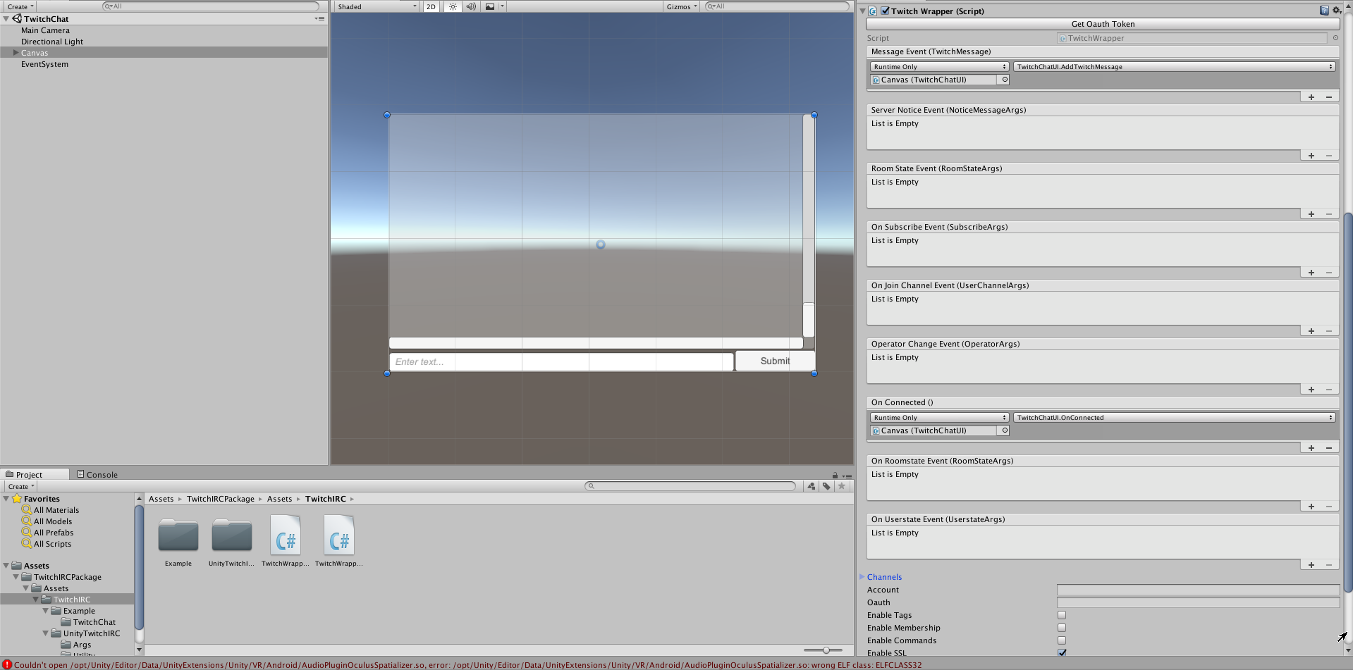
Task: Adjust the asset icon size slider
Action: 826,650
